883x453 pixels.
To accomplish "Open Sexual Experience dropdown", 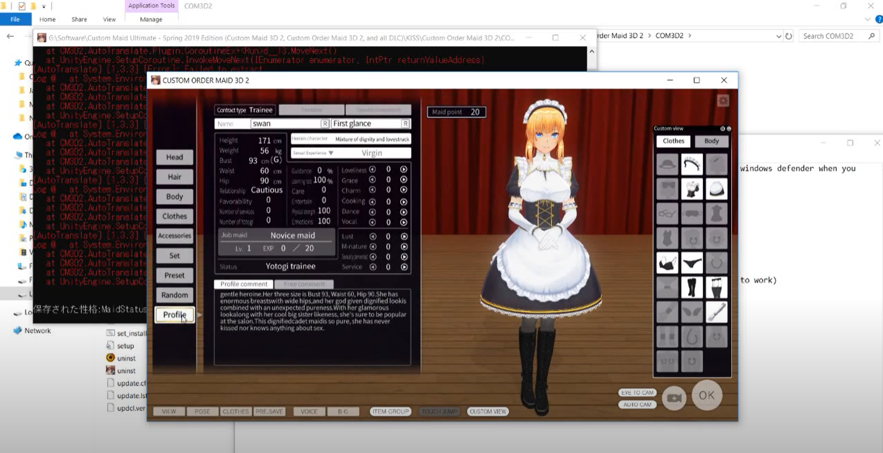I will pyautogui.click(x=351, y=153).
